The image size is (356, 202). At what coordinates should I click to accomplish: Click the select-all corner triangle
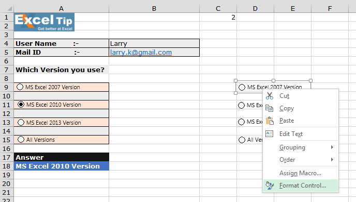click(9, 9)
